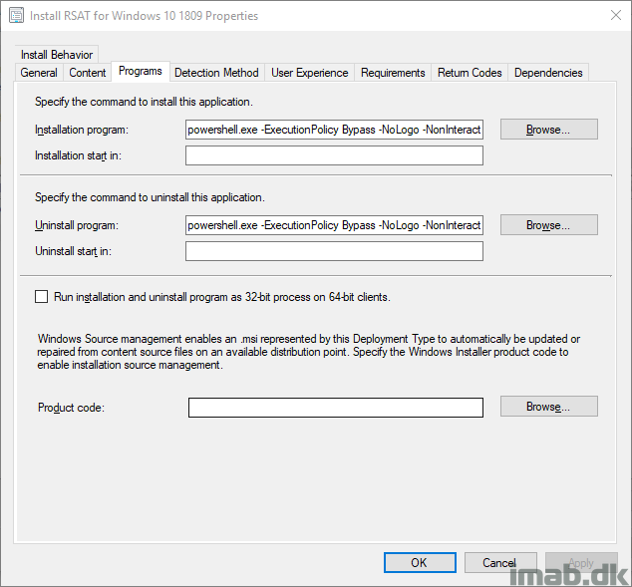The height and width of the screenshot is (587, 632).
Task: Click the 'Installation program:' label
Action: click(82, 130)
